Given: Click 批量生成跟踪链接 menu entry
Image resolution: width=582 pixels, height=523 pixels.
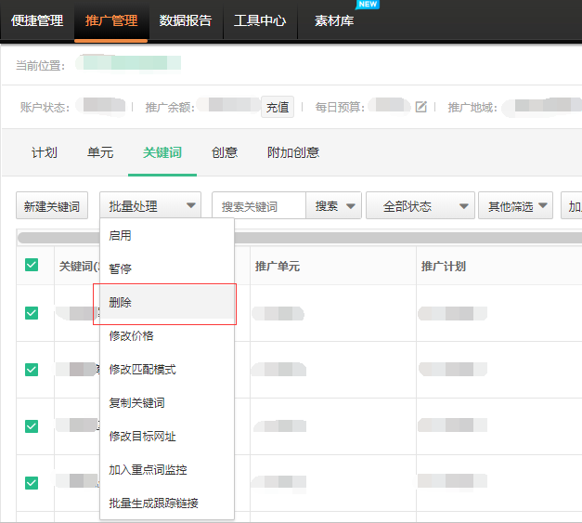Looking at the screenshot, I should coord(153,503).
